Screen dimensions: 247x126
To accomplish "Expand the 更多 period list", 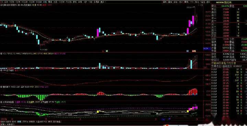I will click(103, 2).
